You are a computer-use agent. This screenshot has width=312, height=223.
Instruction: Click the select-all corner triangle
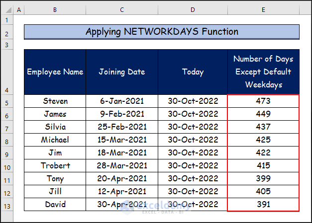pos(8,10)
